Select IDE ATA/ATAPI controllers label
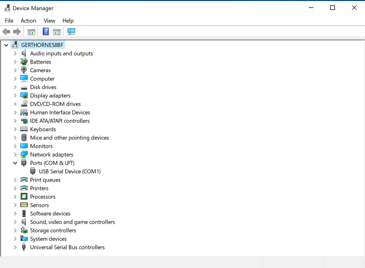Image resolution: width=365 pixels, height=268 pixels. [x=60, y=121]
